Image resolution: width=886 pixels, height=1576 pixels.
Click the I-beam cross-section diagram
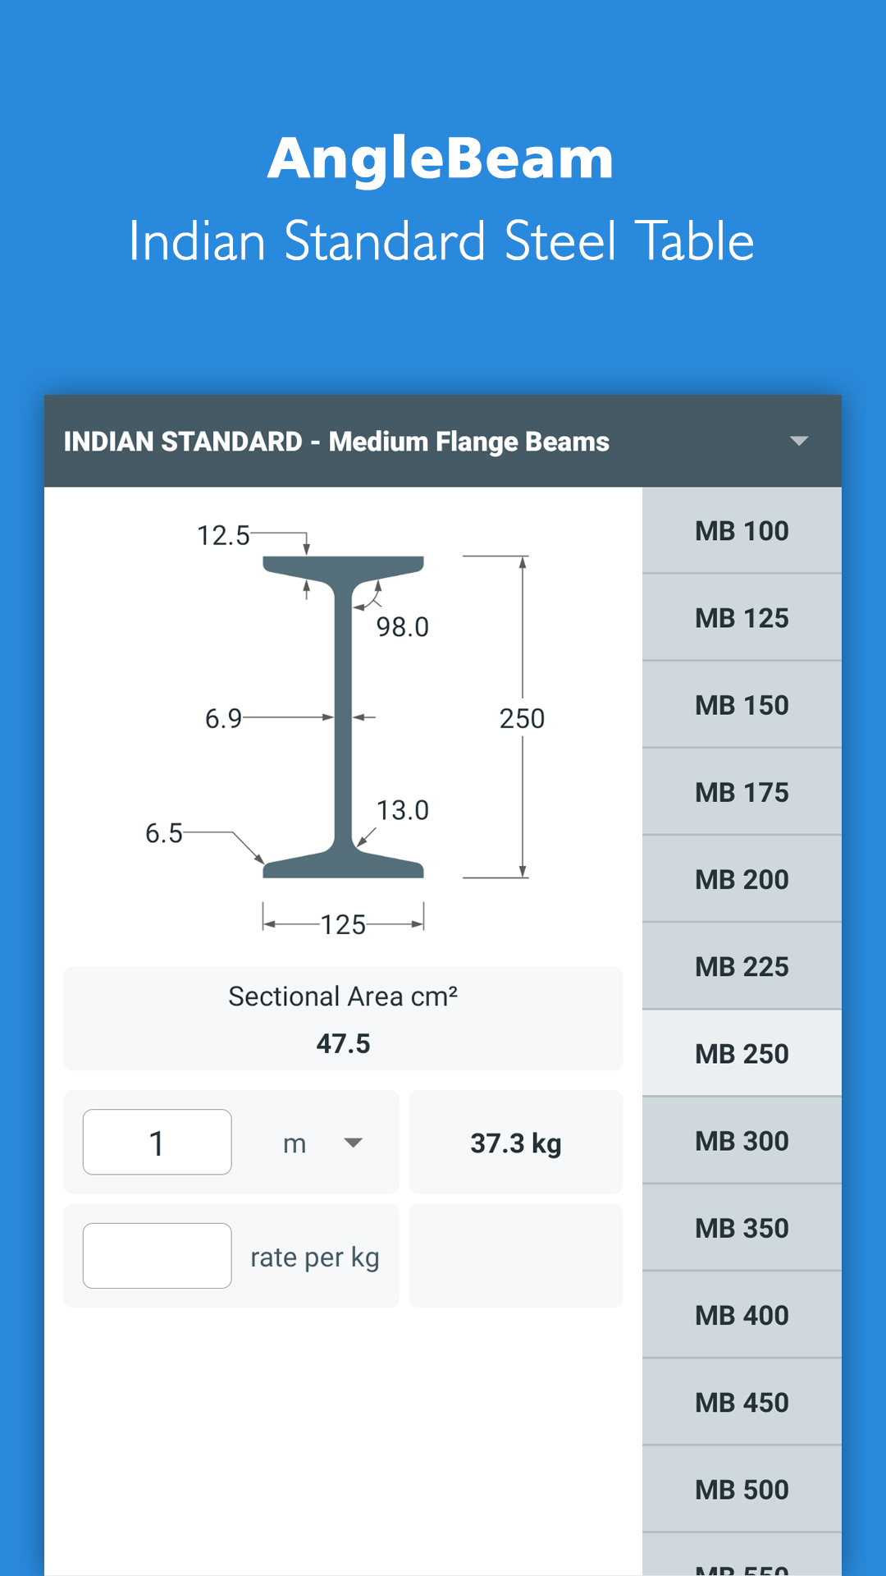(x=343, y=718)
